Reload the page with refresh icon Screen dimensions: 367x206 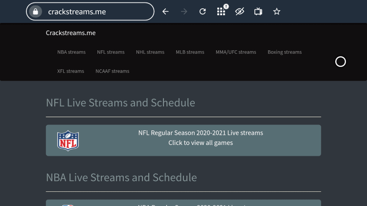coord(203,11)
